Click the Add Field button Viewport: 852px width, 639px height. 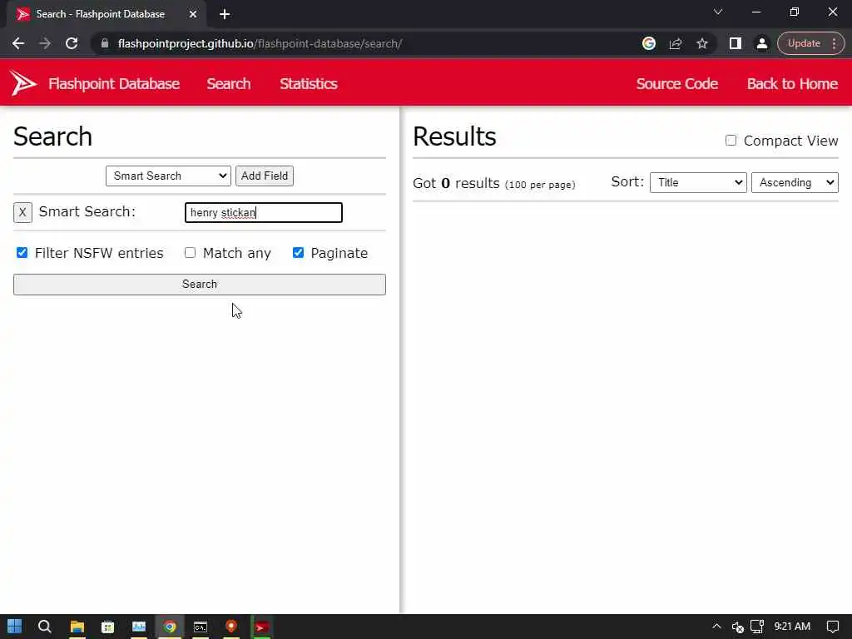264,176
